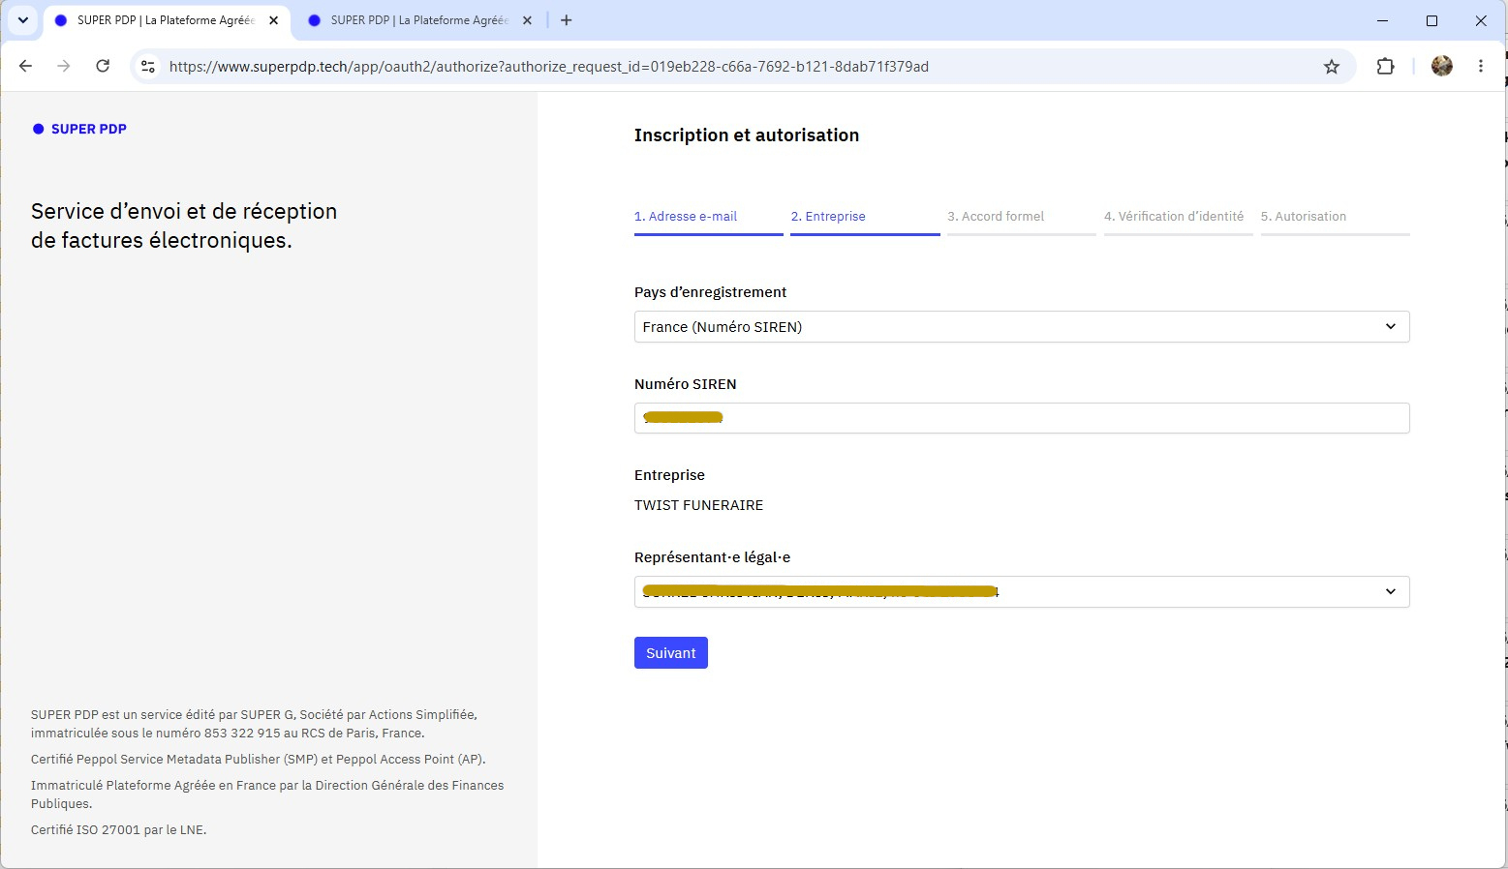Open the browser extensions menu

1386,66
